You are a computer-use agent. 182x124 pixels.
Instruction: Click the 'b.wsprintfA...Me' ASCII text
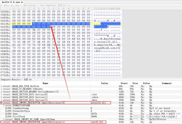[x=107, y=45]
